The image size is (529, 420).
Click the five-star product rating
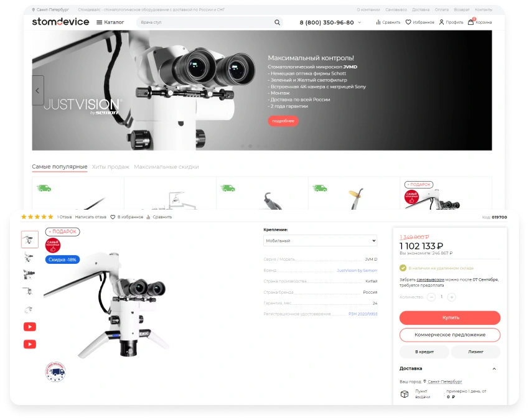[x=37, y=217]
